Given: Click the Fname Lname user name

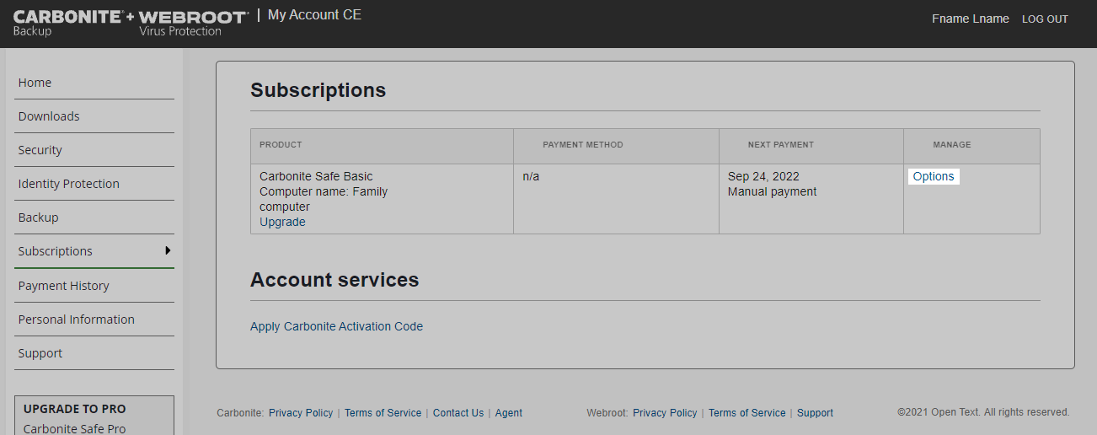Looking at the screenshot, I should (970, 19).
